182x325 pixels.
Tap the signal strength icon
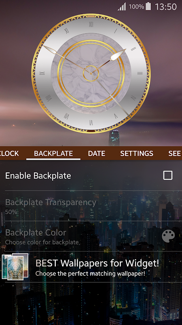[122, 6]
